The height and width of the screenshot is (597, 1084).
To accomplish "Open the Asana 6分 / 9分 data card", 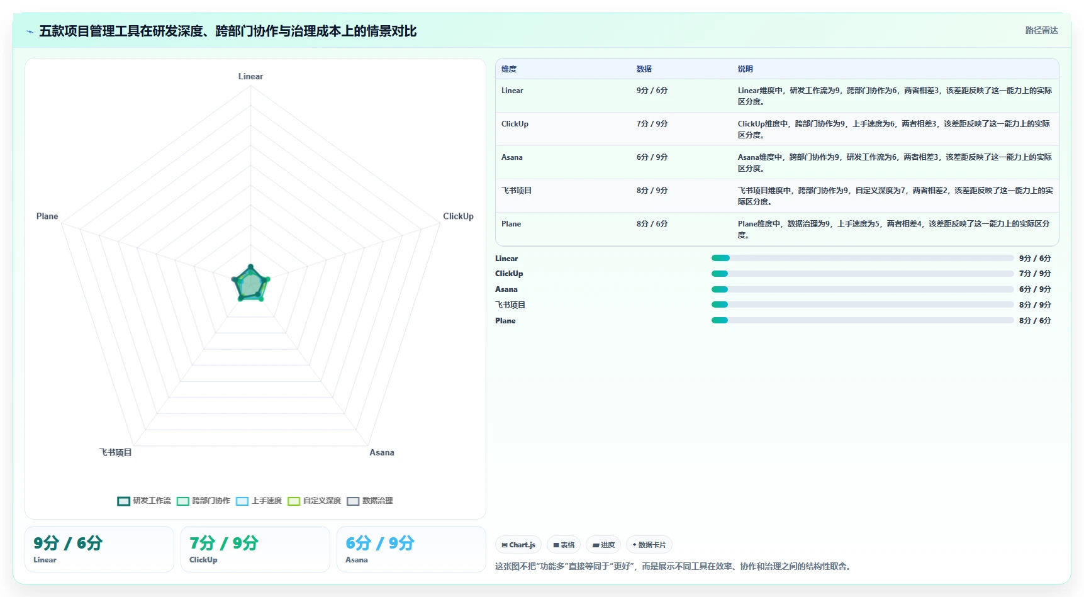I will (411, 549).
